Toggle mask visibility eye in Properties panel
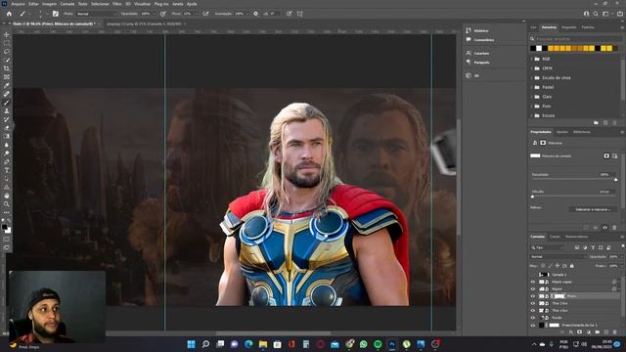 click(604, 228)
